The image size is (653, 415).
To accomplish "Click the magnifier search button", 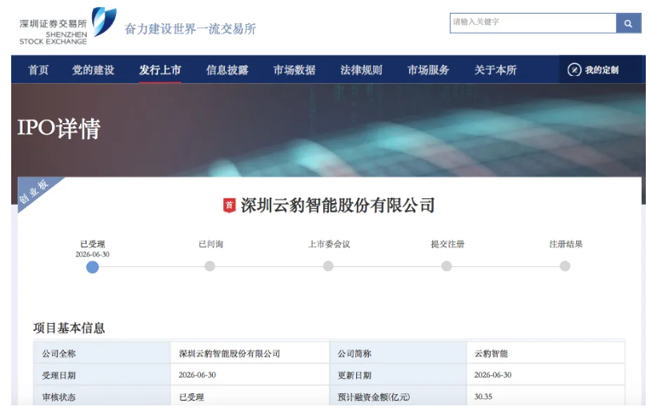I will pyautogui.click(x=628, y=23).
